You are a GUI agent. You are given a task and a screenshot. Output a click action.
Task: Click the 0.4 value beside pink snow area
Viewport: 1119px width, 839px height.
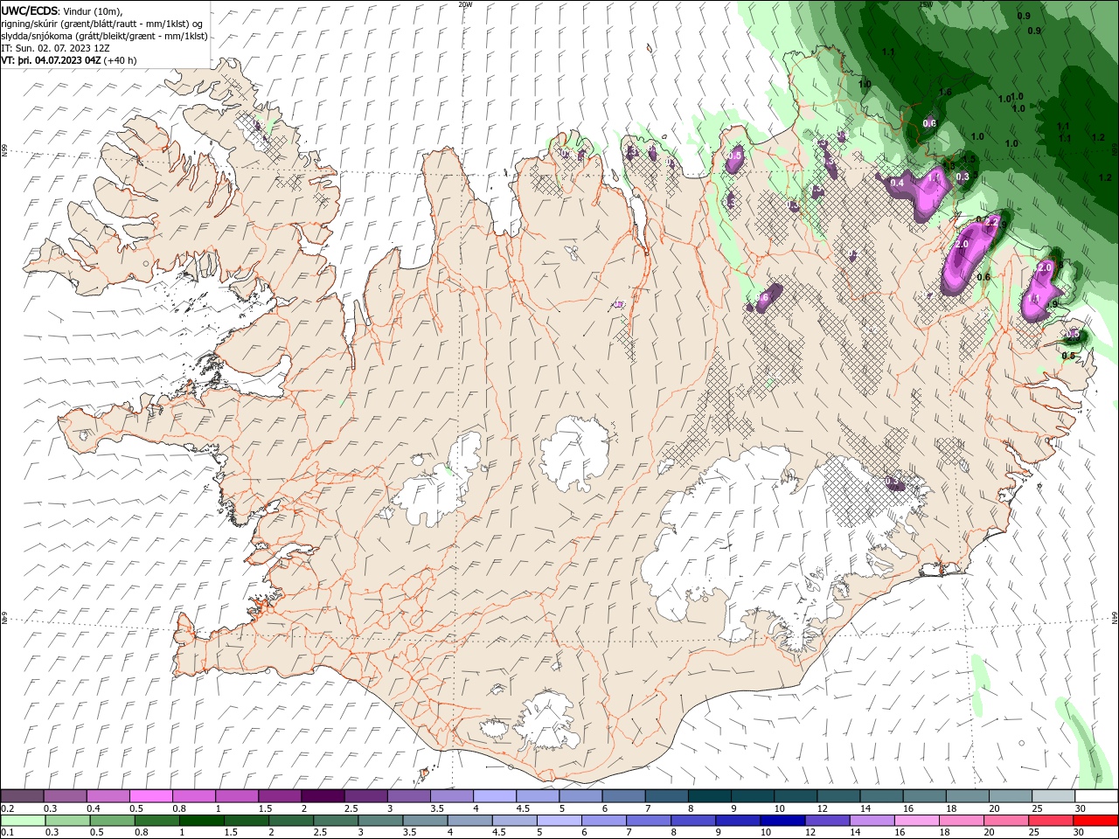click(x=897, y=184)
